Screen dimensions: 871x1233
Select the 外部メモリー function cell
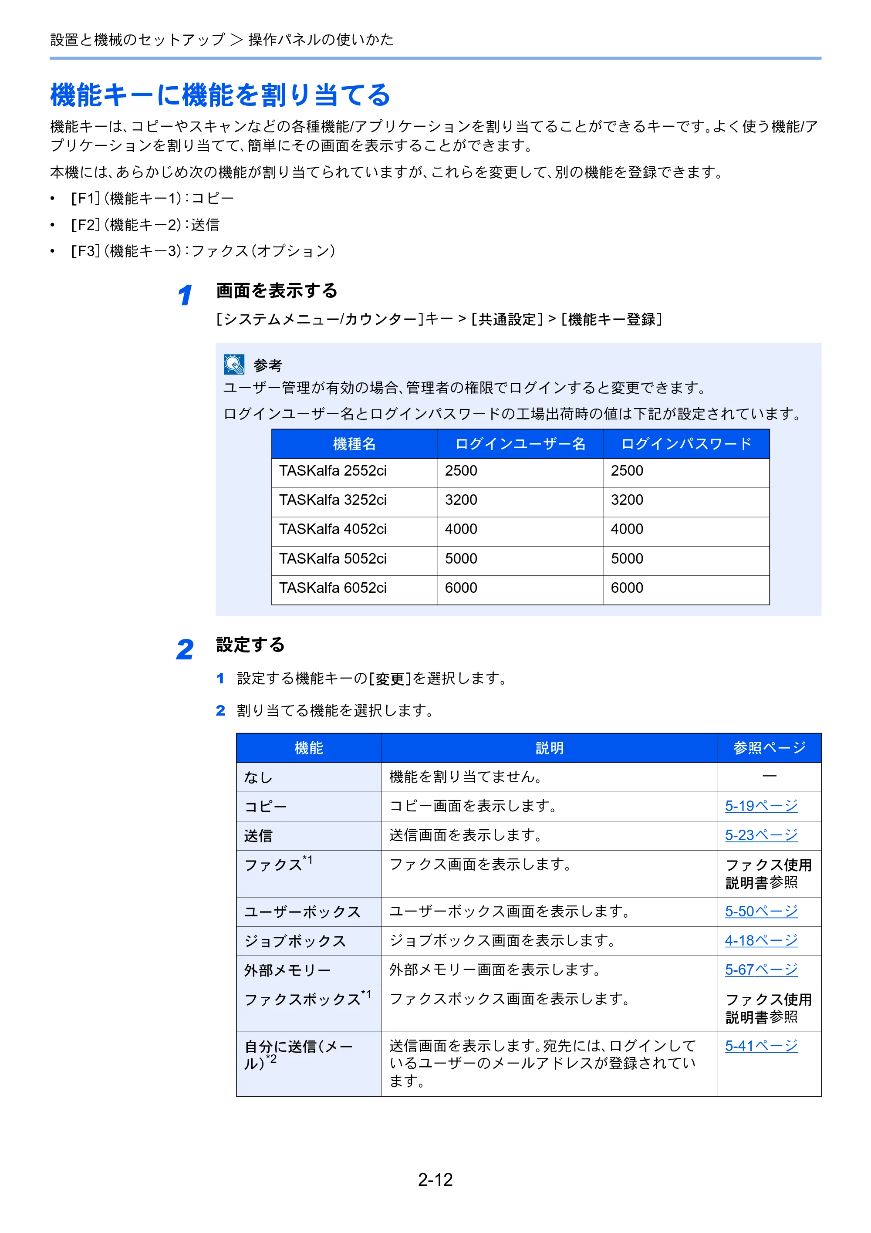coord(309,970)
